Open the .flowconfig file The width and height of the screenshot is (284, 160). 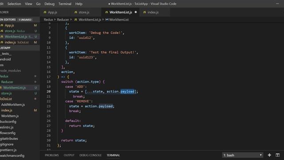tap(20, 133)
